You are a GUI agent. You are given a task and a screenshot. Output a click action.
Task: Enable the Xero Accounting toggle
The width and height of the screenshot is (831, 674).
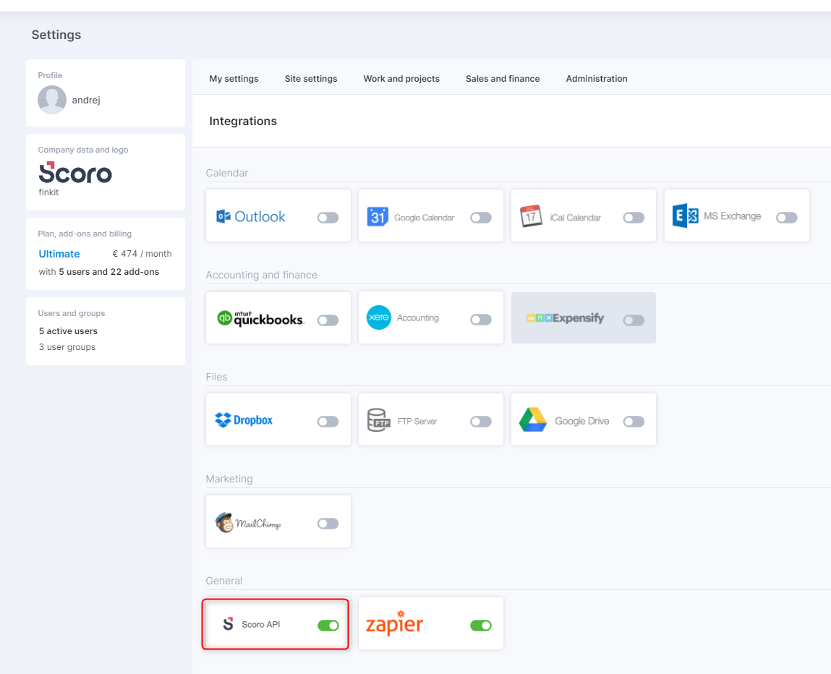click(481, 320)
